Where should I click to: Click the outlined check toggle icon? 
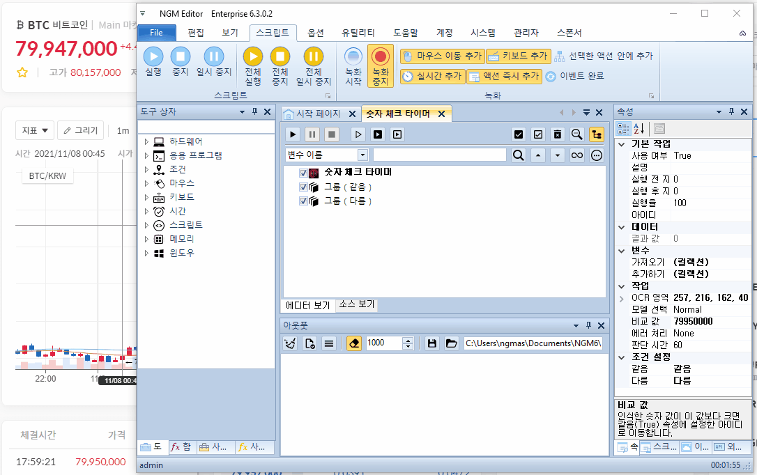click(x=538, y=134)
